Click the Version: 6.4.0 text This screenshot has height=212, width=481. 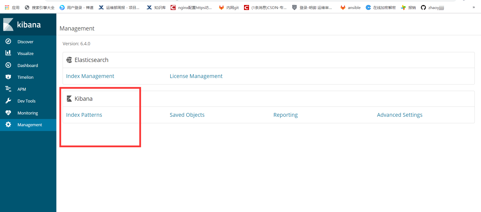(76, 43)
